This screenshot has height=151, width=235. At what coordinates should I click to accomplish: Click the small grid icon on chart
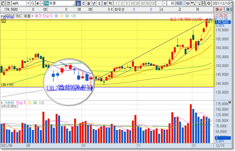coord(3,21)
